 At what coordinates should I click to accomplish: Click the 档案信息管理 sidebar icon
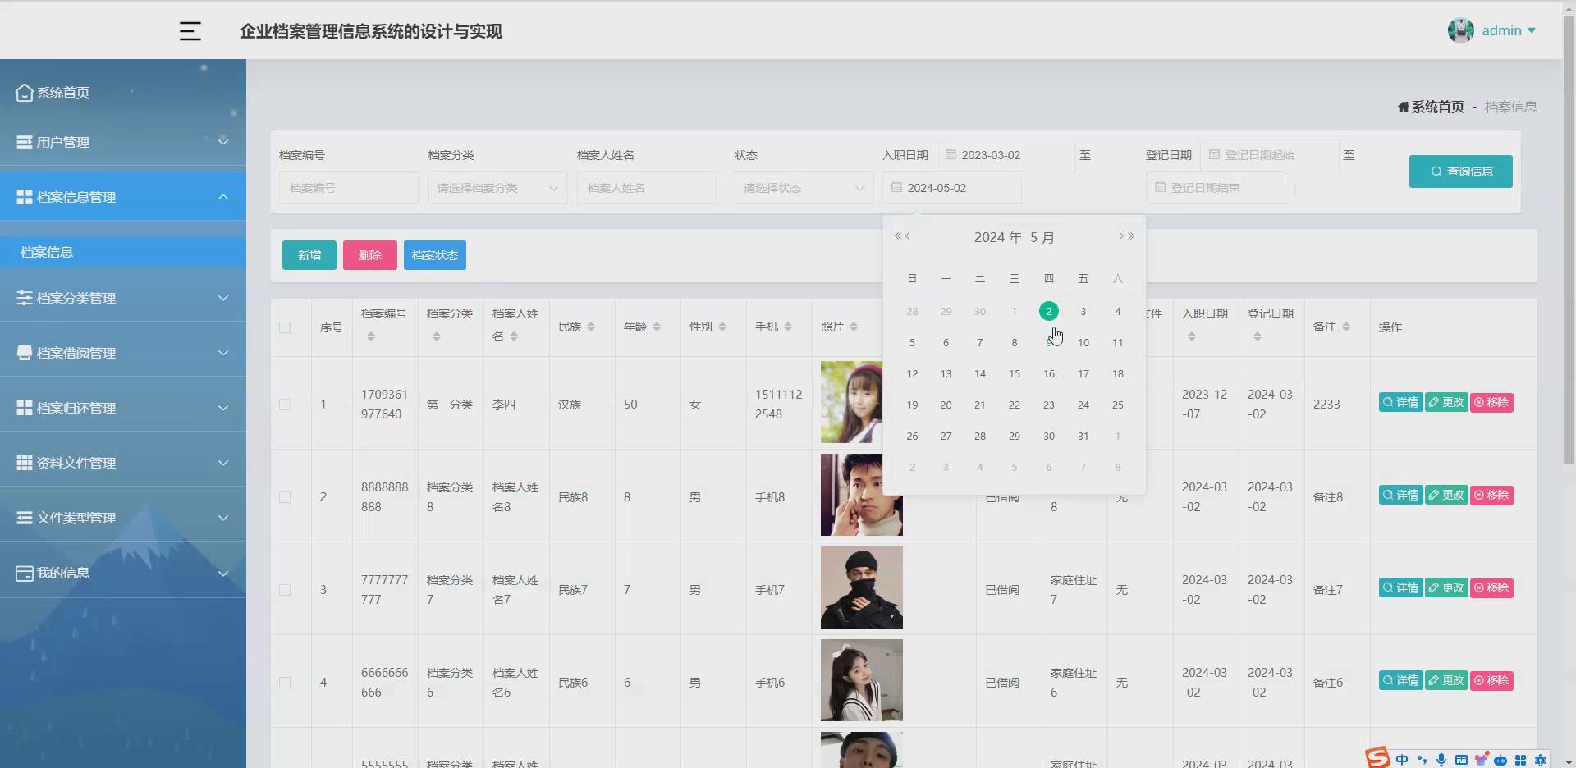point(23,196)
